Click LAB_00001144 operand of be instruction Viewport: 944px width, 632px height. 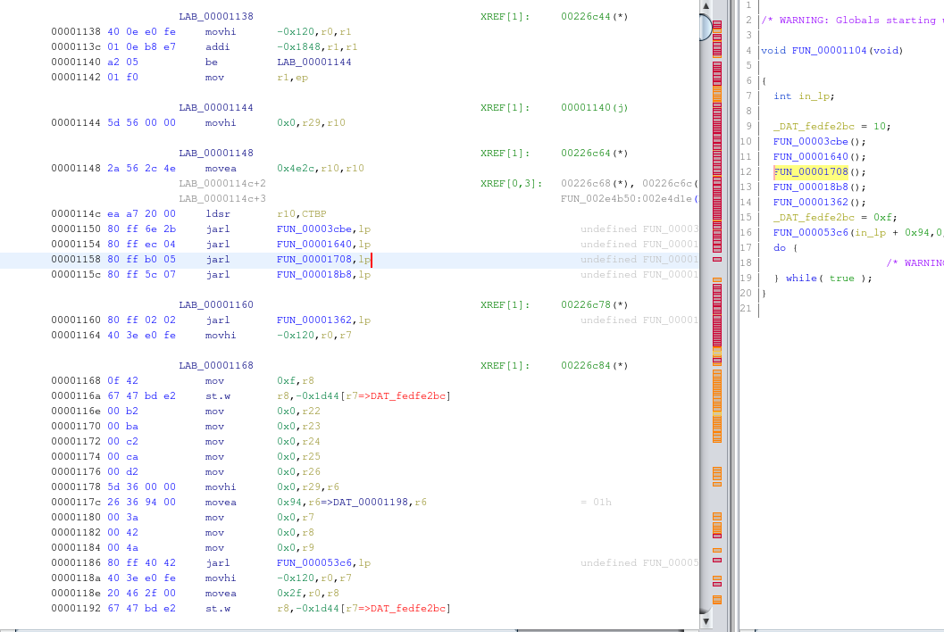coord(314,62)
